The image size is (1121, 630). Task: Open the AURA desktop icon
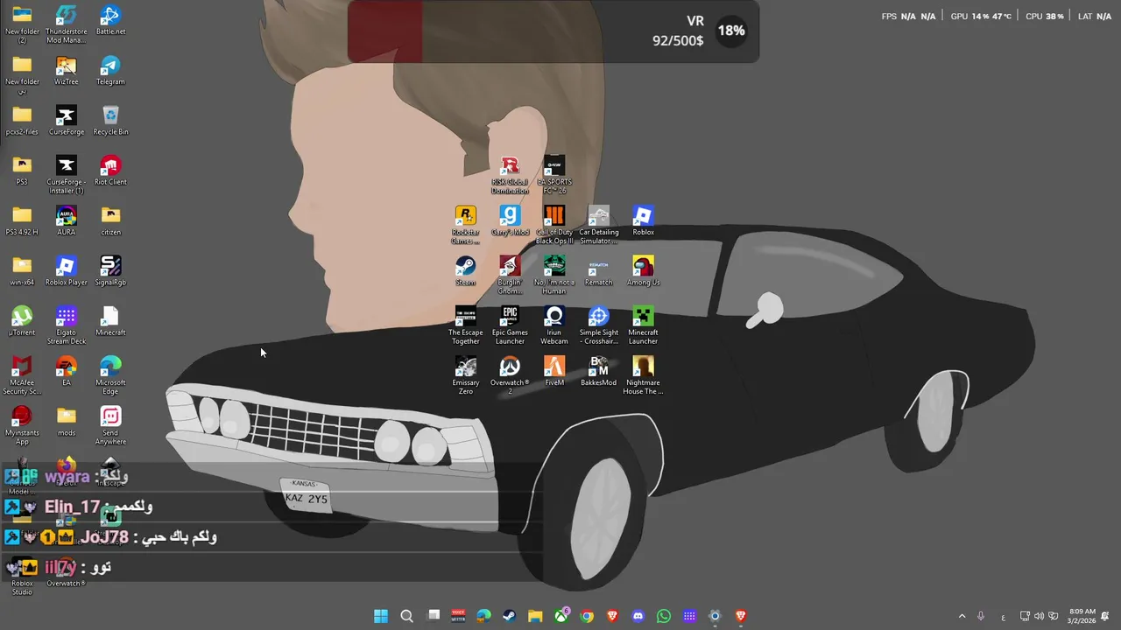click(x=66, y=220)
